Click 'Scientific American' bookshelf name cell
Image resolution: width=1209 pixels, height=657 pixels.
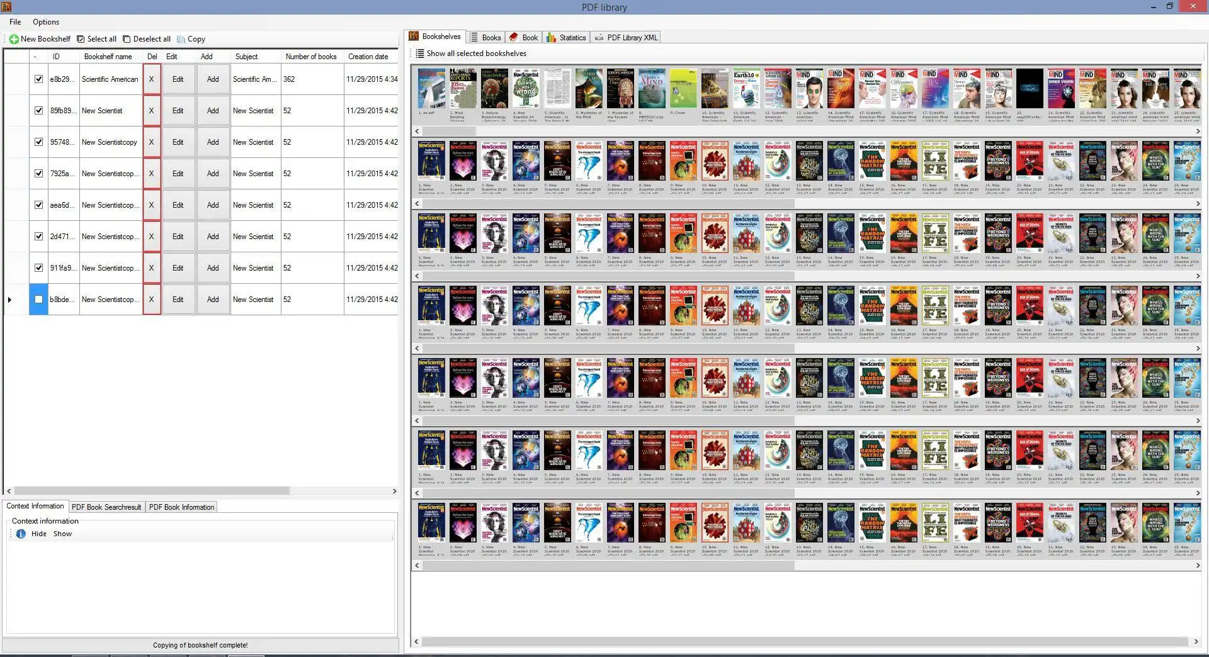point(110,79)
